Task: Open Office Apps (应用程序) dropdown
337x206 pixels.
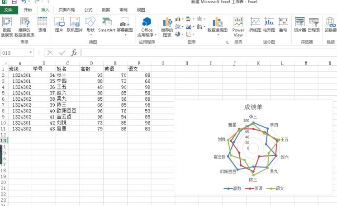Action: tap(147, 27)
